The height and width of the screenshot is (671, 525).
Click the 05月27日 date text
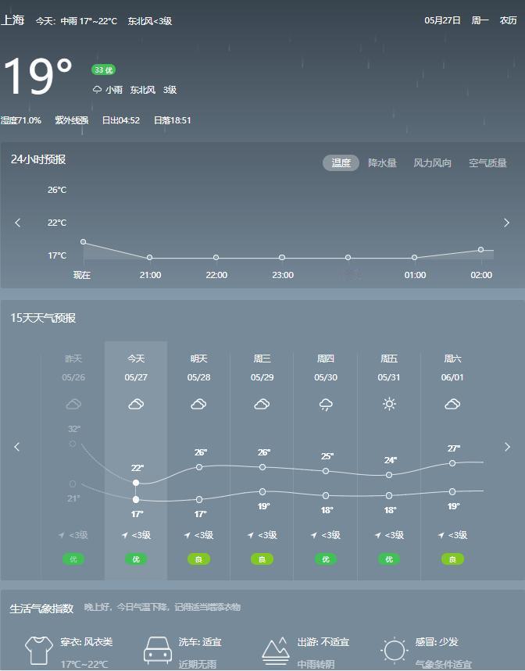[x=442, y=20]
